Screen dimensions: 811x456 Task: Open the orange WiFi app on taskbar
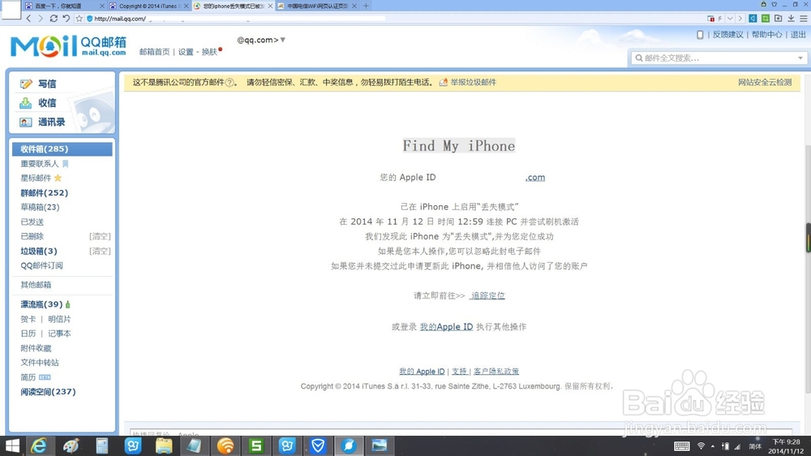(x=225, y=445)
